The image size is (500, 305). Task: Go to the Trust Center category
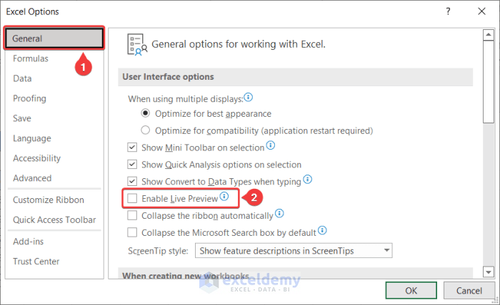tap(37, 262)
